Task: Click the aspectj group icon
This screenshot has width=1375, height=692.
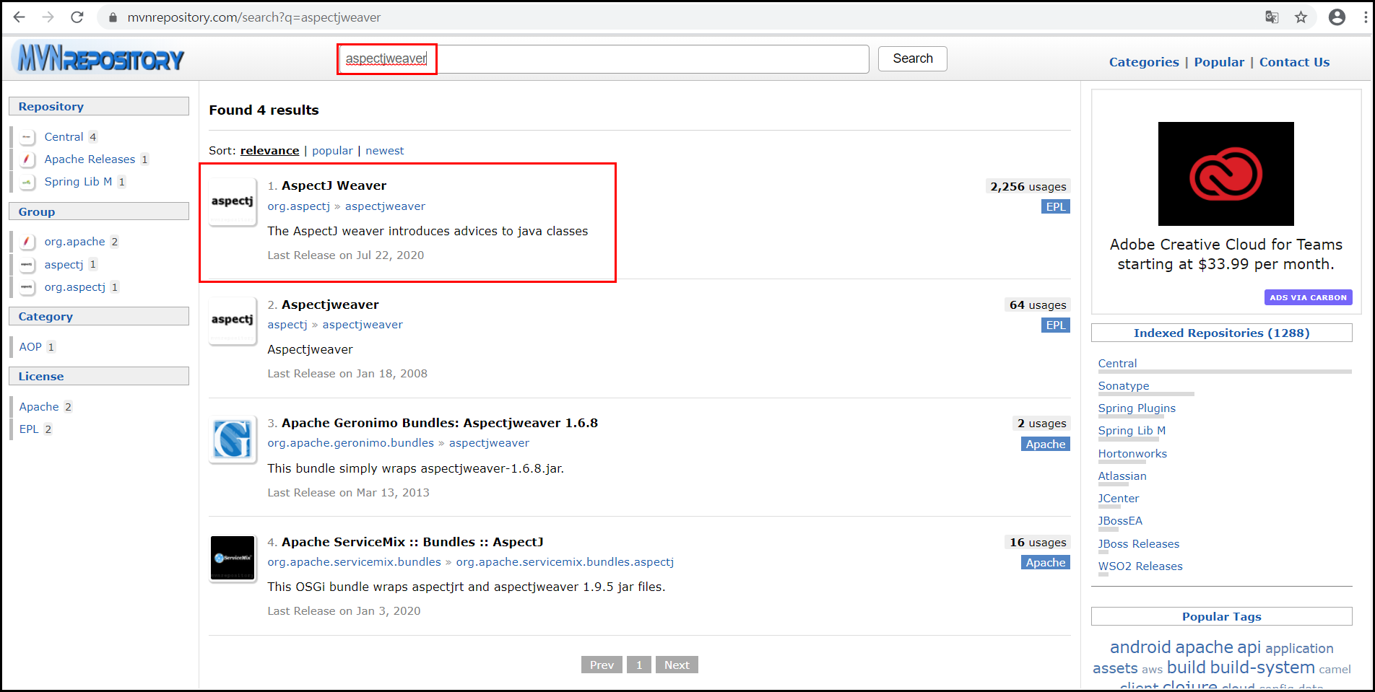Action: [x=27, y=265]
